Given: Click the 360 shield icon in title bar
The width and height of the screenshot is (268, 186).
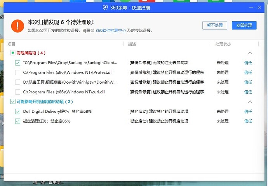Looking at the screenshot, I should pos(105,8).
